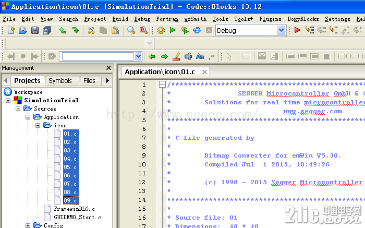Viewport: 365px width, 228px height.
Task: Open the DoxyBlocks menu
Action: (x=303, y=19)
